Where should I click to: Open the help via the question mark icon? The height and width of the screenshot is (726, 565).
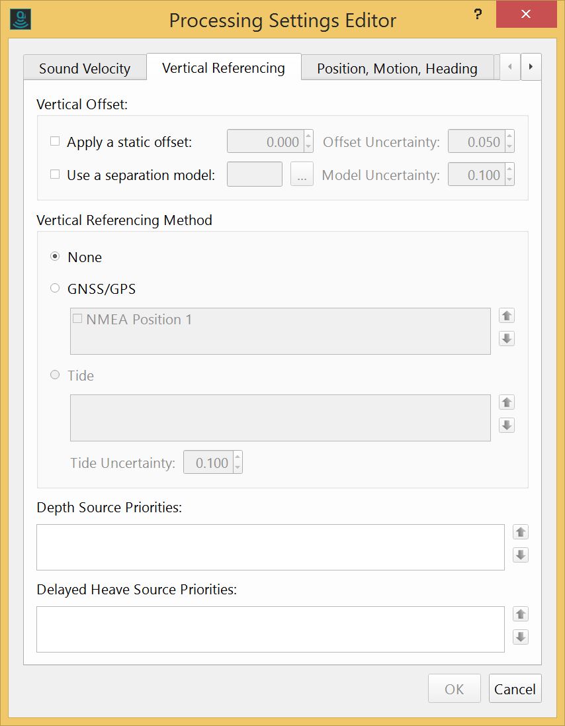478,14
